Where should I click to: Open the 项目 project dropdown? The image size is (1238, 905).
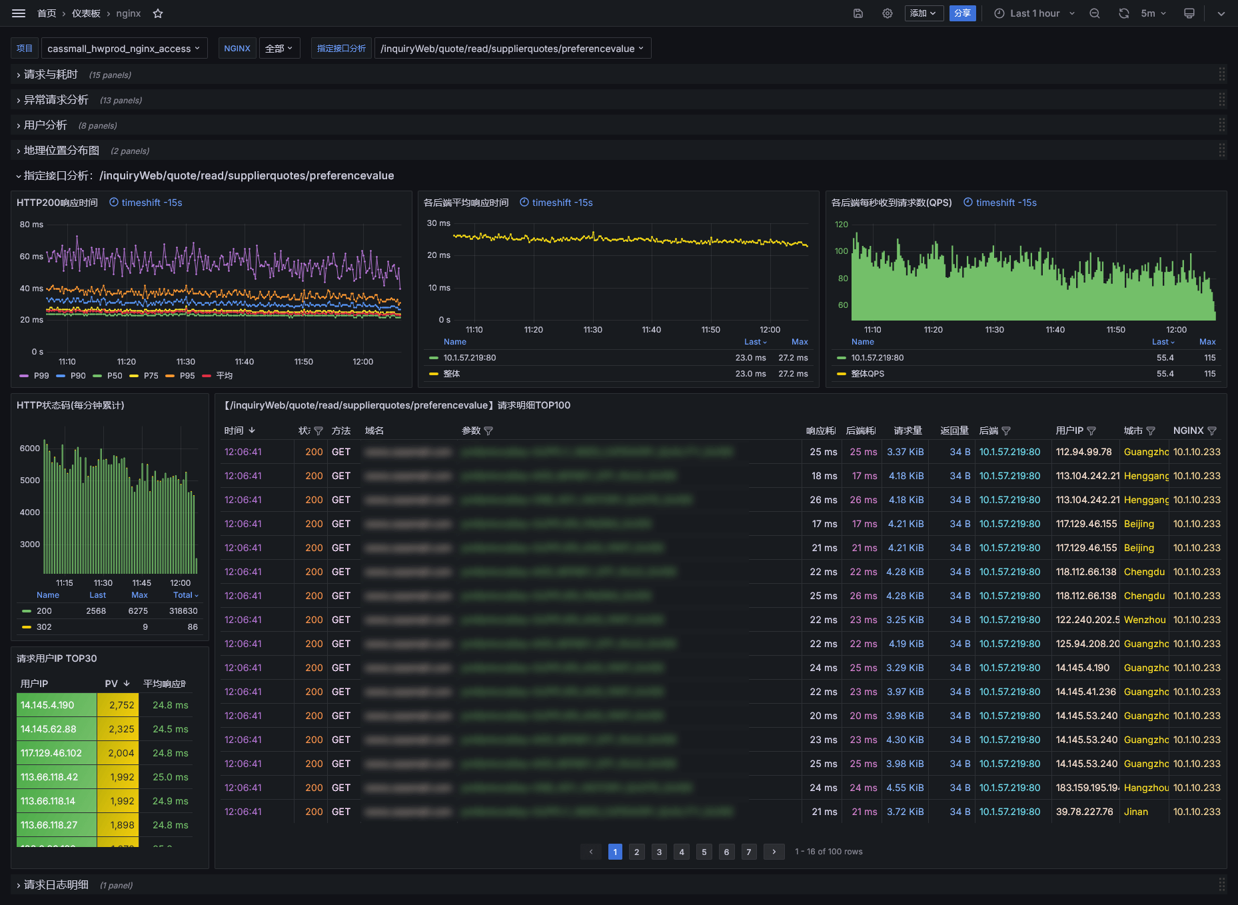pyautogui.click(x=123, y=49)
